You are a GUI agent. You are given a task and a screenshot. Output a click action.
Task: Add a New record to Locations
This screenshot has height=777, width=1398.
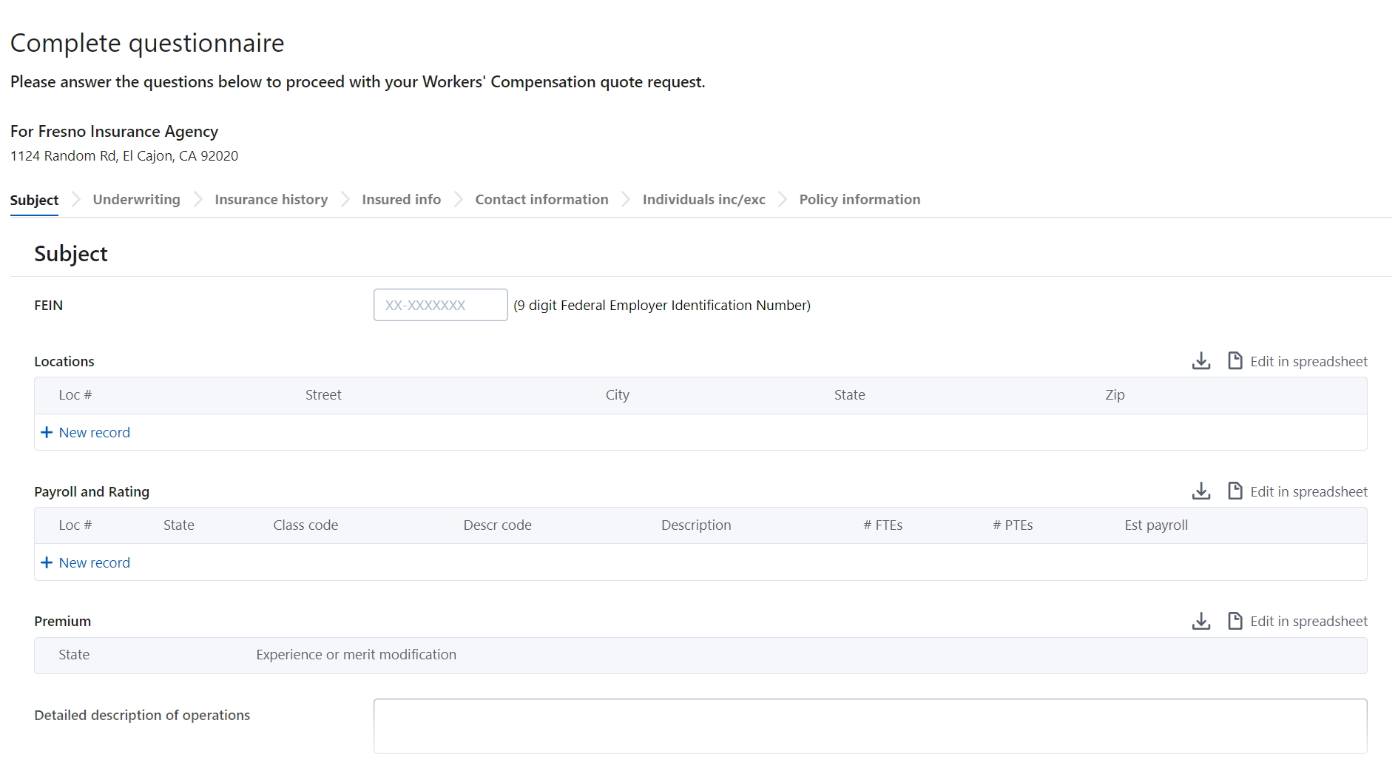(x=94, y=432)
